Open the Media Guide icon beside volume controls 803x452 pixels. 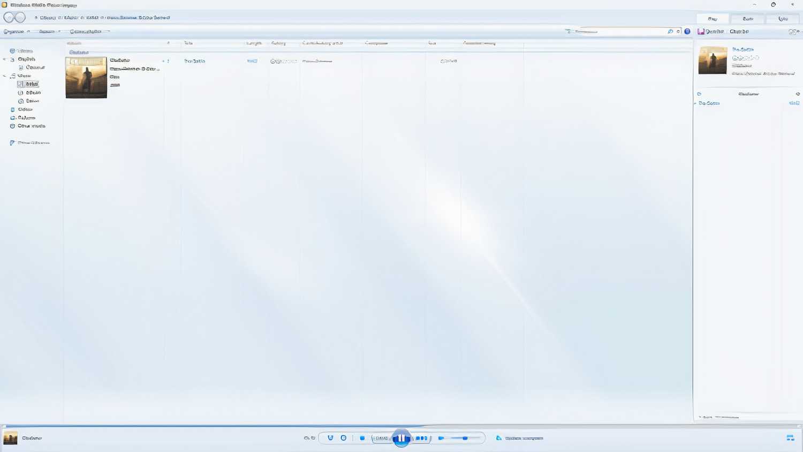click(499, 438)
